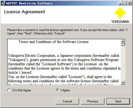
Task: Click the installer icon in the title bar
Action: (3, 3)
